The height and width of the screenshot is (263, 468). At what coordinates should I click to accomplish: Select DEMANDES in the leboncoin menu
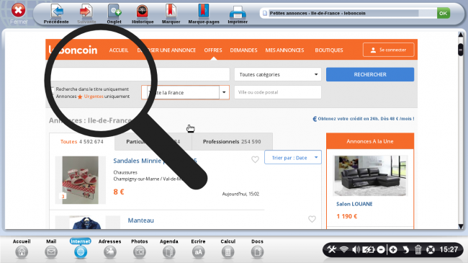pos(243,50)
